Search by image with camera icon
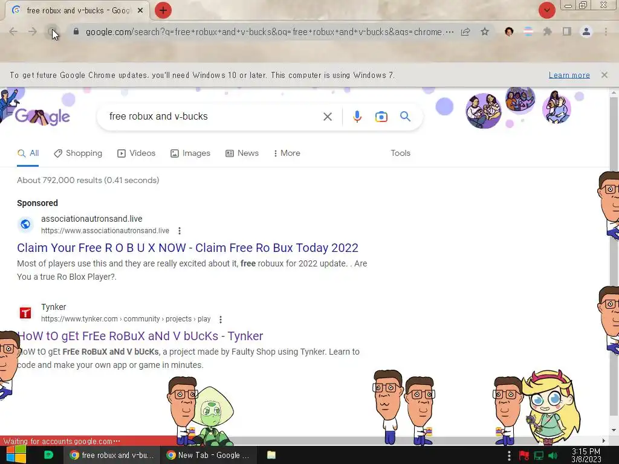This screenshot has width=619, height=464. [x=381, y=117]
